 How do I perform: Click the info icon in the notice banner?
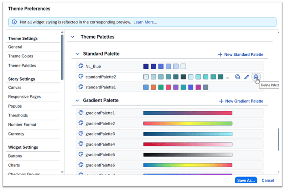click(14, 22)
